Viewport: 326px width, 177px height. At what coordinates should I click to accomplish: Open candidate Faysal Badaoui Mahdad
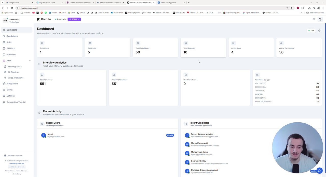(202, 134)
